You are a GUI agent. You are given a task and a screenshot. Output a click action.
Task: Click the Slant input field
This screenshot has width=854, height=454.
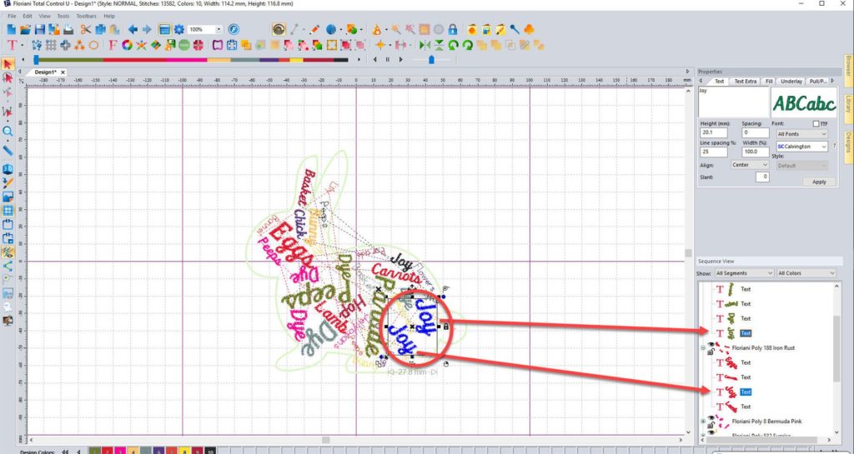(762, 177)
